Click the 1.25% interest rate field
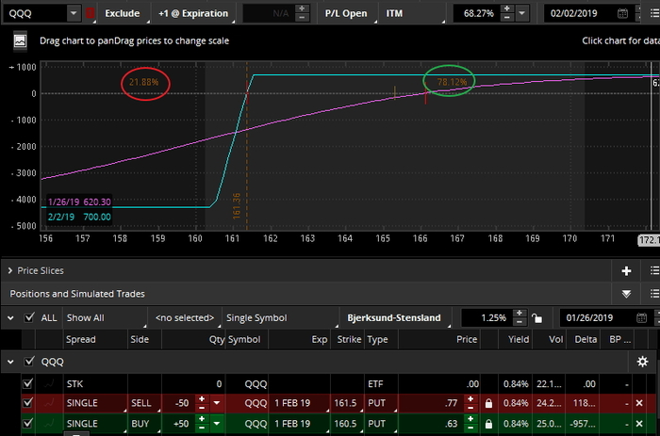The image size is (660, 436). (487, 318)
